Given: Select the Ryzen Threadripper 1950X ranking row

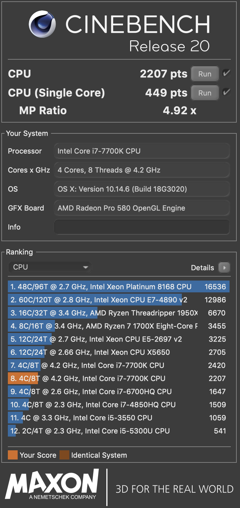Looking at the screenshot, I should pyautogui.click(x=119, y=313).
